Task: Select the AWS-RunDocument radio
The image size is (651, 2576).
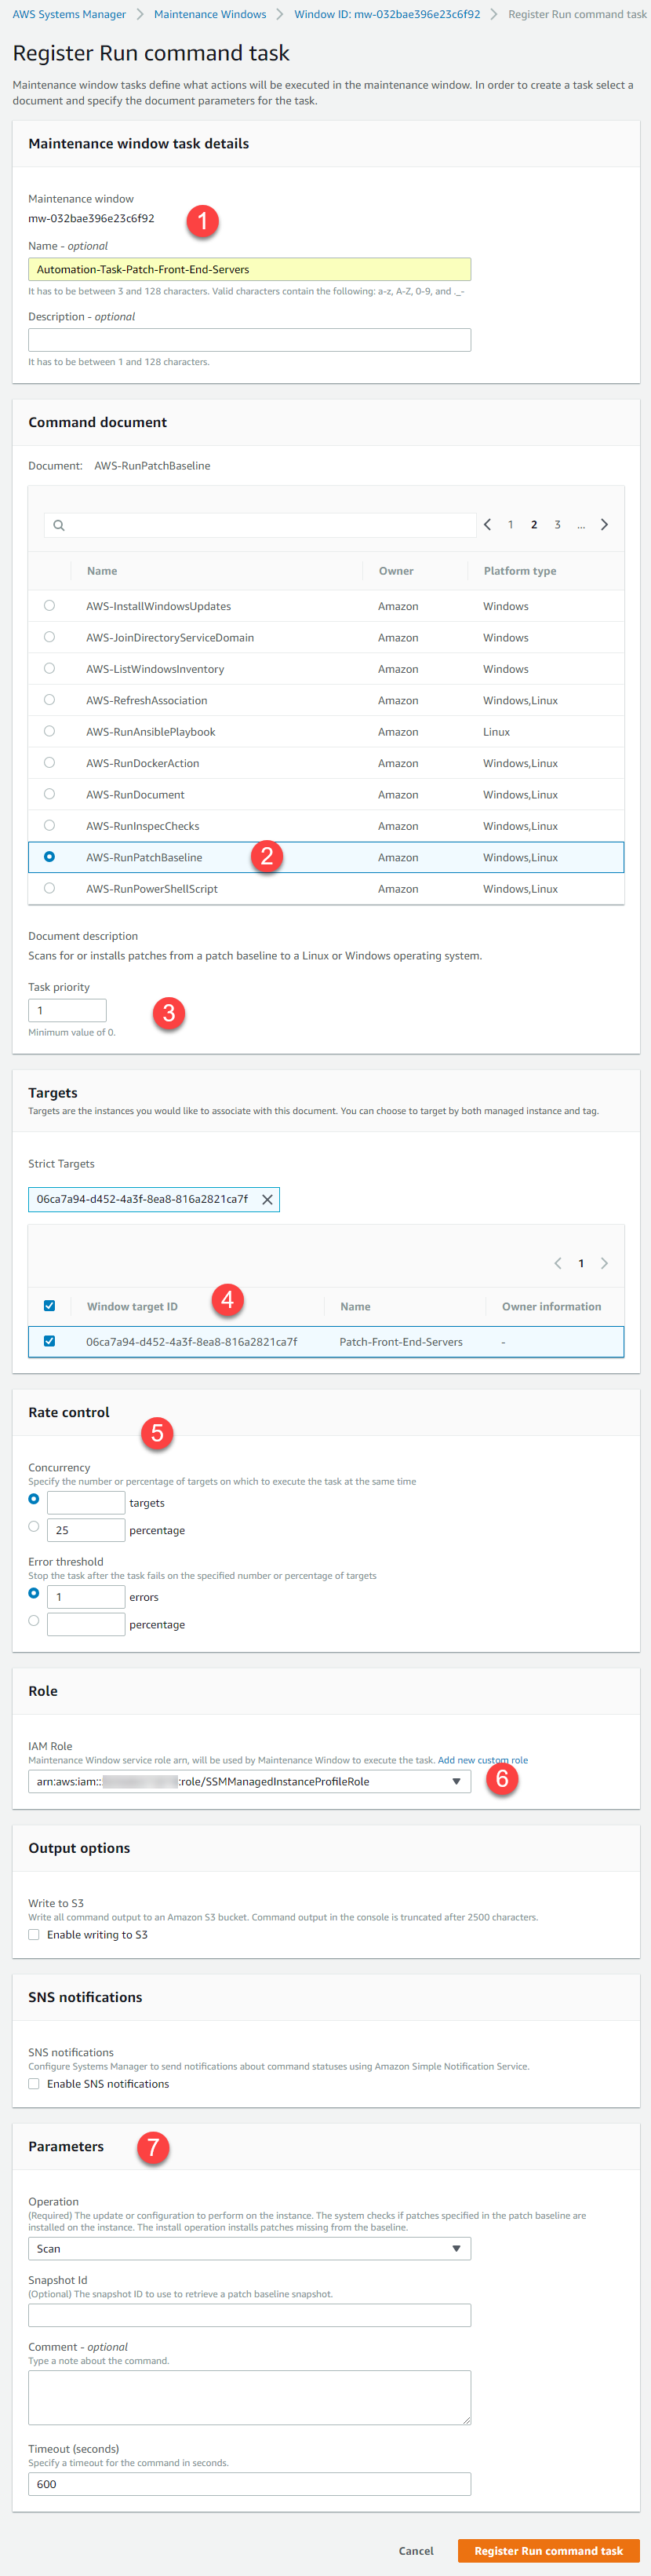Action: (49, 794)
